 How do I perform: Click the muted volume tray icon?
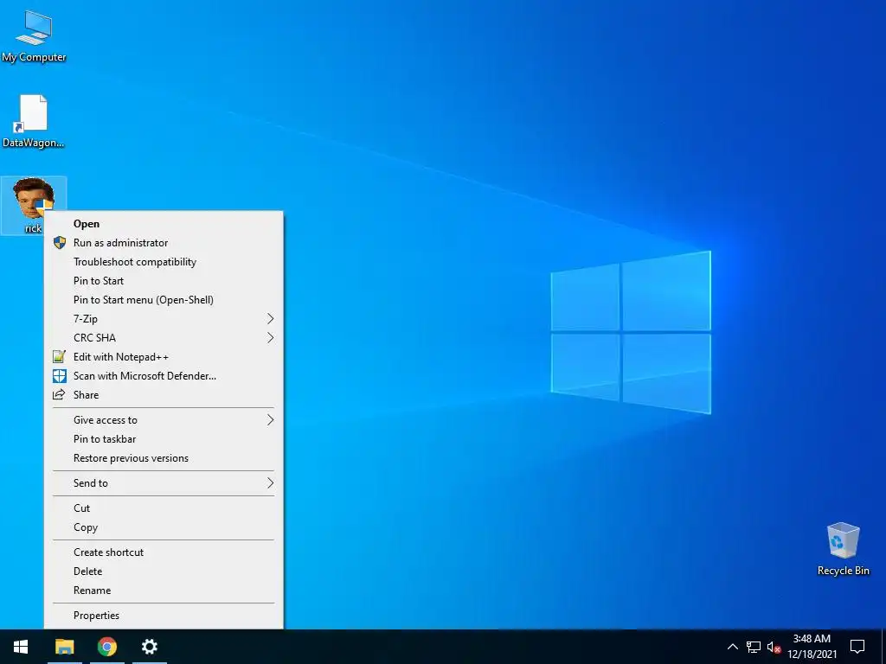[774, 647]
